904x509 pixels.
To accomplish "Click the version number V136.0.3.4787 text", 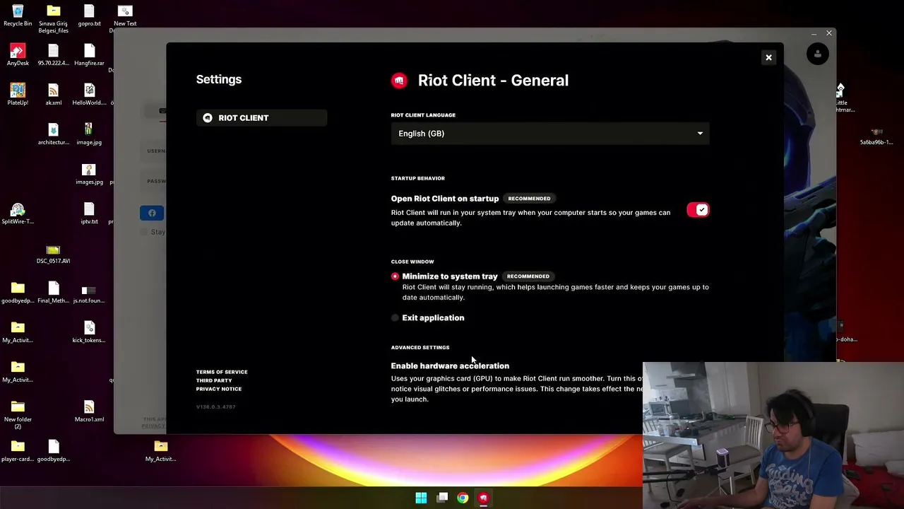I will tap(216, 407).
